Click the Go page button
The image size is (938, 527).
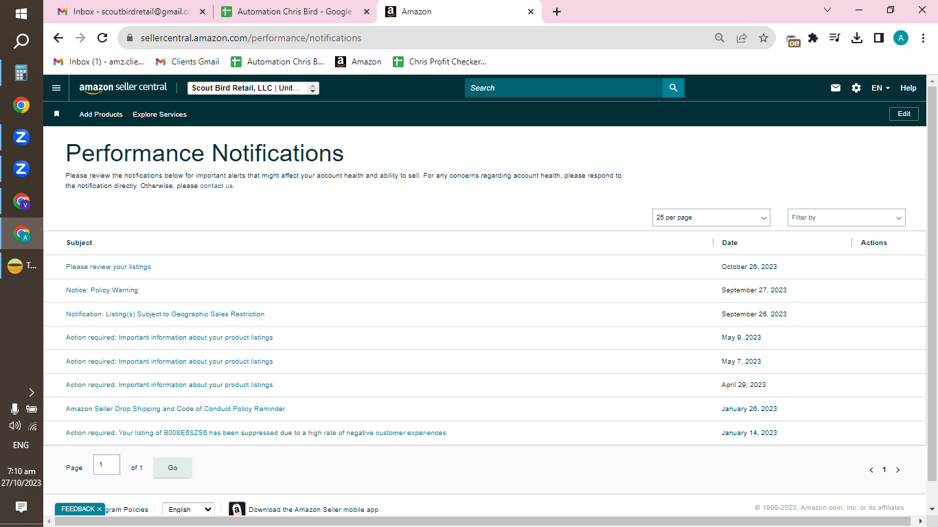tap(172, 467)
